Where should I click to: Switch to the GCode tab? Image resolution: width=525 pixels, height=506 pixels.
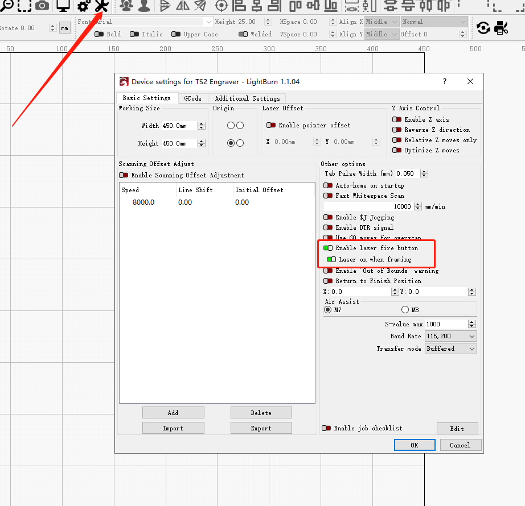193,98
